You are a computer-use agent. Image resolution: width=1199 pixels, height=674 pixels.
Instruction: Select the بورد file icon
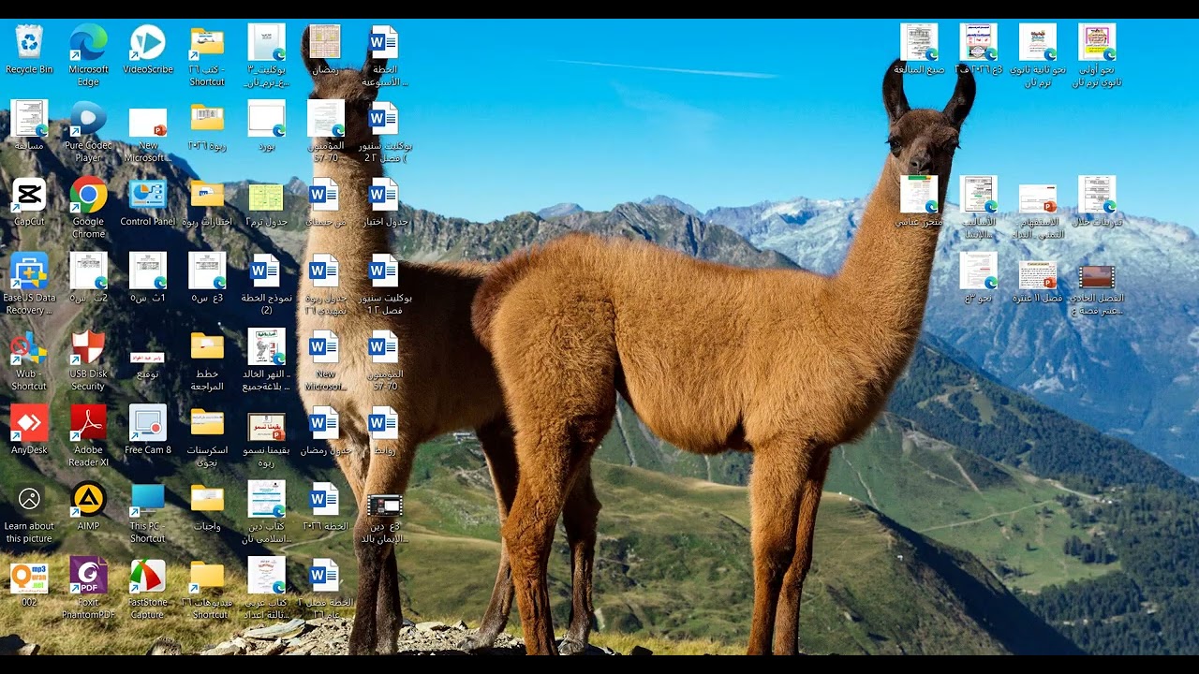coord(266,119)
